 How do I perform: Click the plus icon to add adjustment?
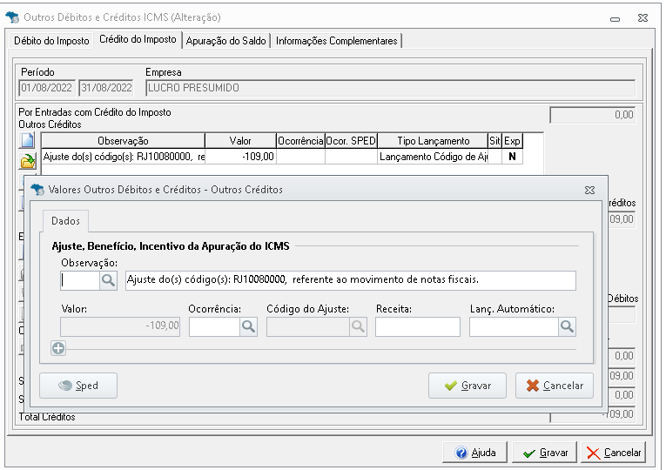pos(58,348)
